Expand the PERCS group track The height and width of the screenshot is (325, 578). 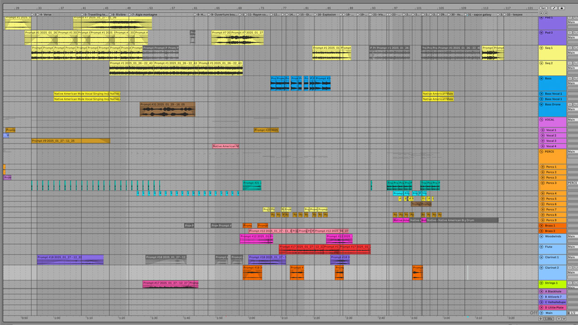point(541,152)
